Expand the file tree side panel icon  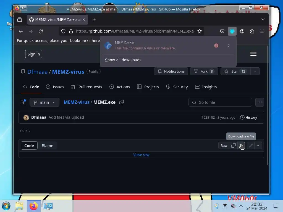click(x=23, y=102)
